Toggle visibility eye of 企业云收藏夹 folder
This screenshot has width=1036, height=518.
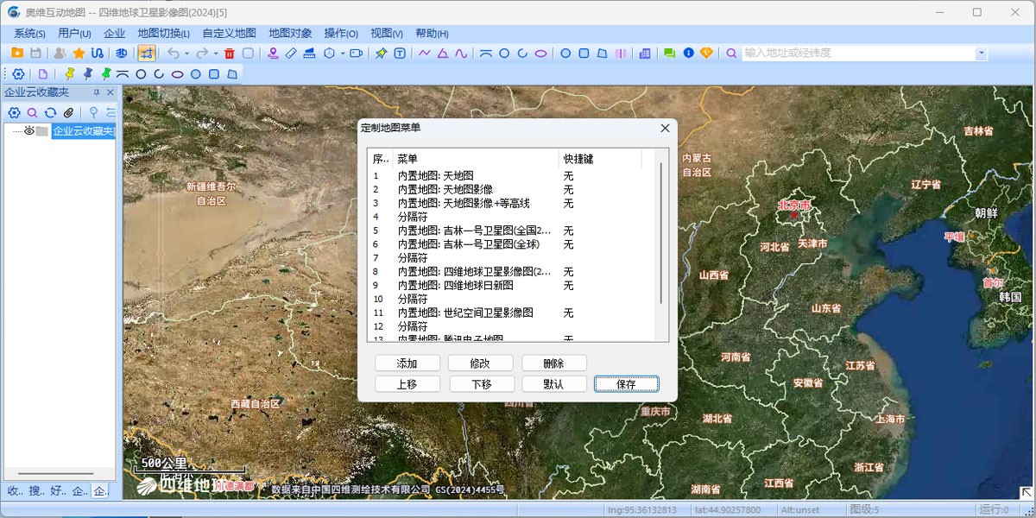click(28, 131)
